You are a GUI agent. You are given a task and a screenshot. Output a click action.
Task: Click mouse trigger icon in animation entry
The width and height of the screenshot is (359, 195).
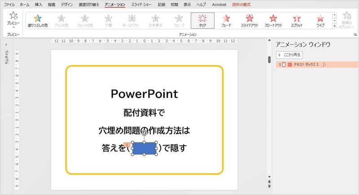click(x=284, y=65)
